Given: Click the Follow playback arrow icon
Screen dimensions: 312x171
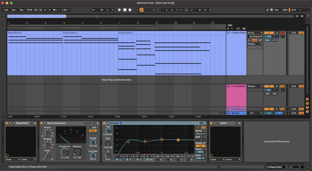Looking at the screenshot, I should [x=94, y=10].
